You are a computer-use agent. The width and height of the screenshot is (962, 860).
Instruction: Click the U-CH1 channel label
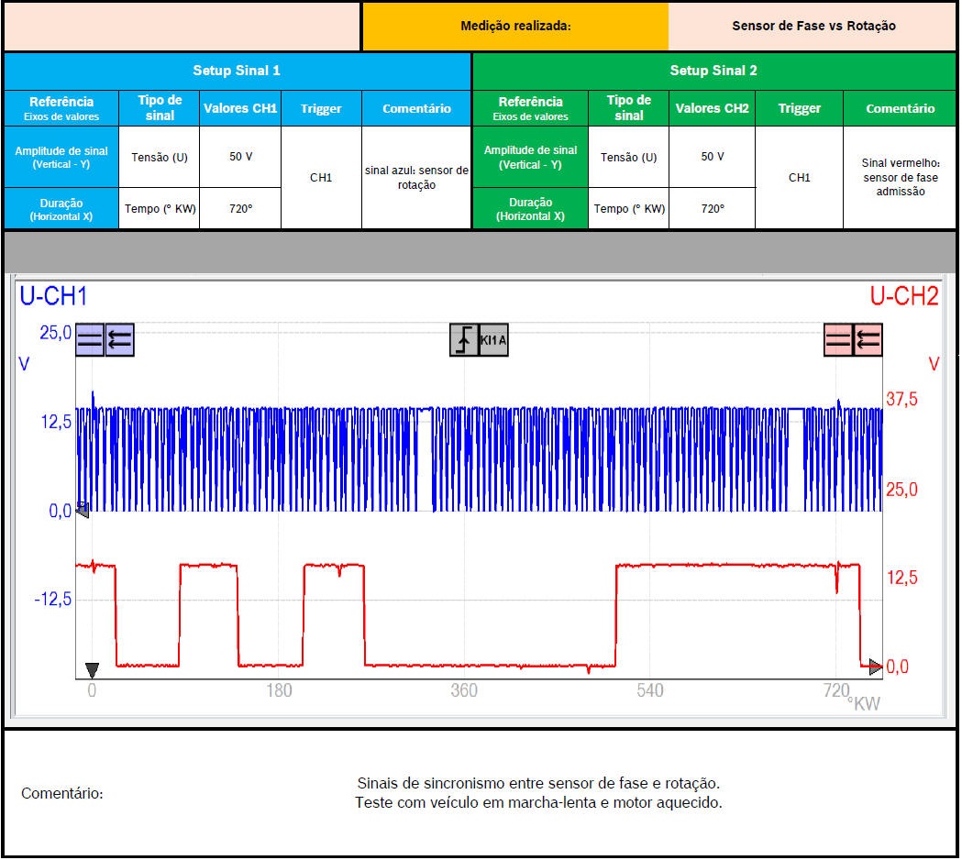point(53,296)
